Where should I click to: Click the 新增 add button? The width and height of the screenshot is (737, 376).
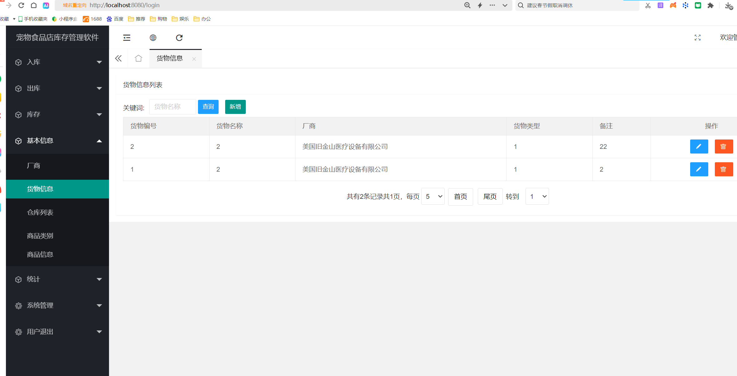click(x=235, y=107)
